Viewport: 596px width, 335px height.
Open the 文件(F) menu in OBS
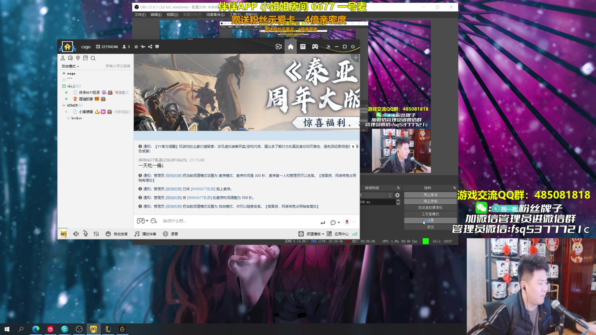pyautogui.click(x=140, y=15)
